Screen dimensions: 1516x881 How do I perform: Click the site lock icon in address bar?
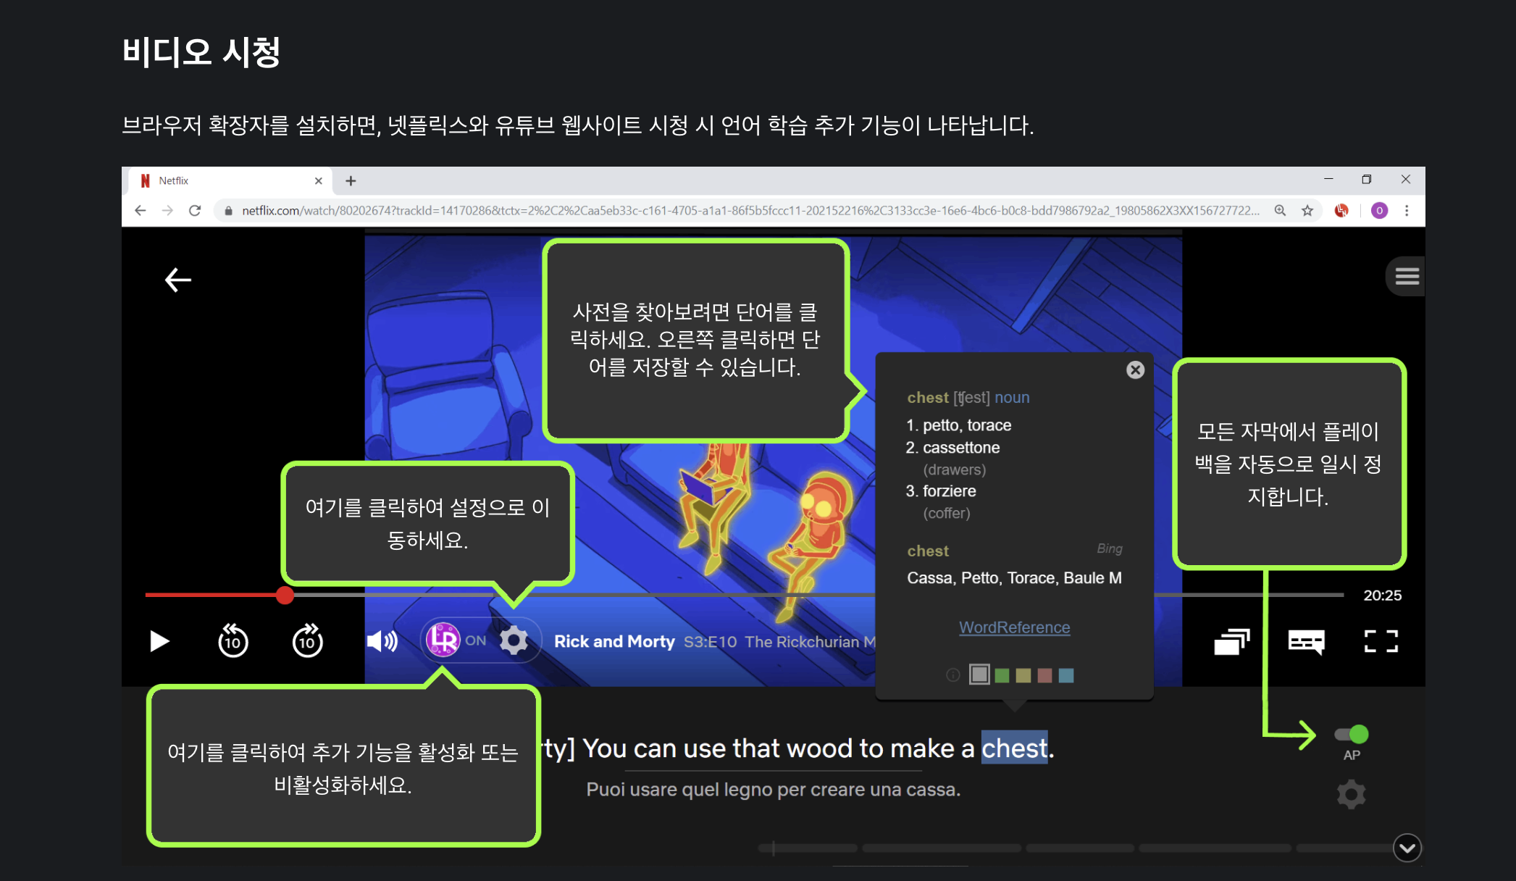(x=228, y=211)
